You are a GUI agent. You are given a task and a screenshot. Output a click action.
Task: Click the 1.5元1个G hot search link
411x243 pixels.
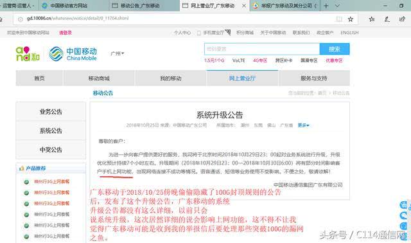point(214,60)
